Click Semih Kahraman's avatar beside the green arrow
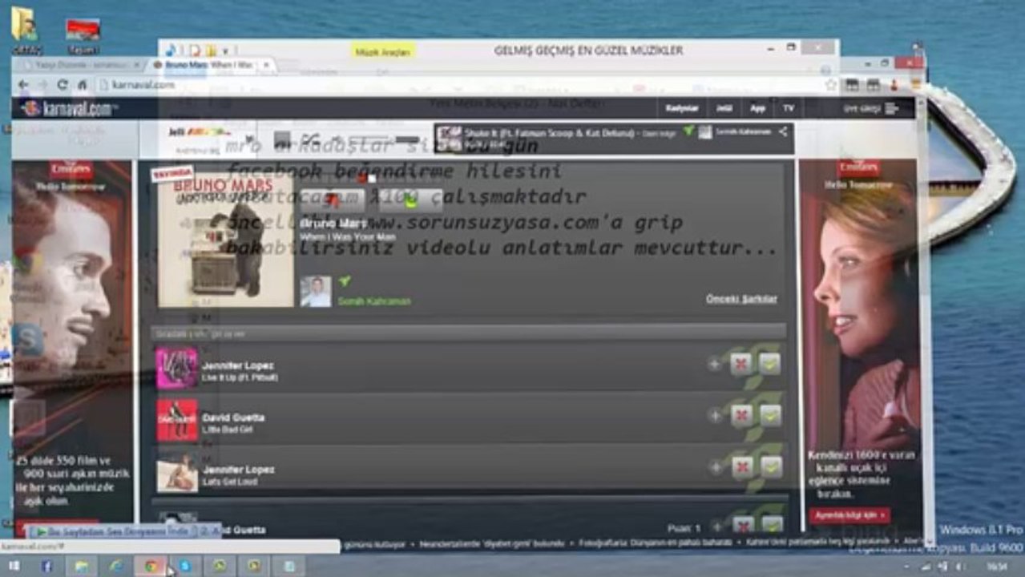 click(x=316, y=292)
